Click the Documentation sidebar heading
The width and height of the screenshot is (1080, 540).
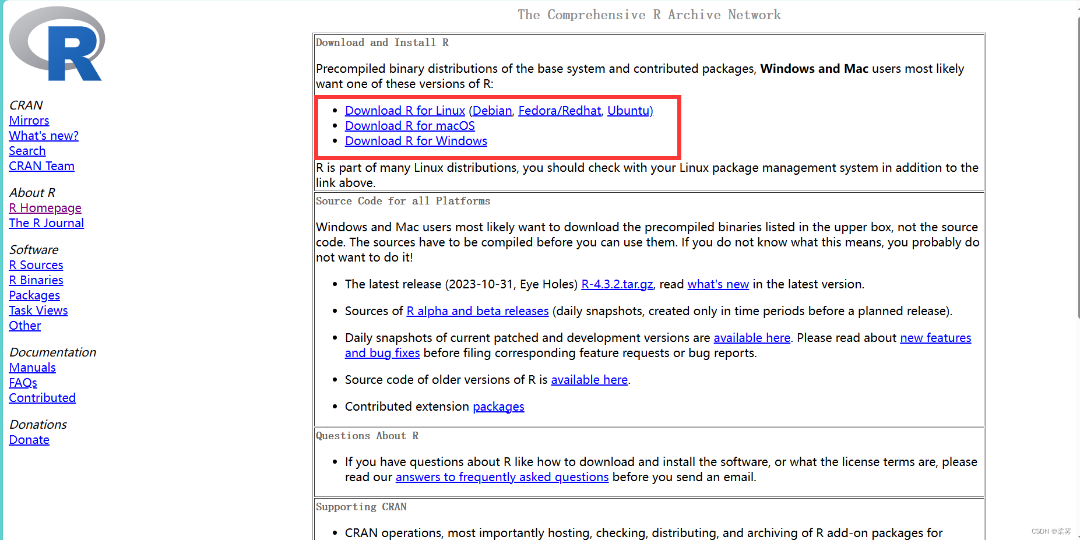[x=52, y=352]
